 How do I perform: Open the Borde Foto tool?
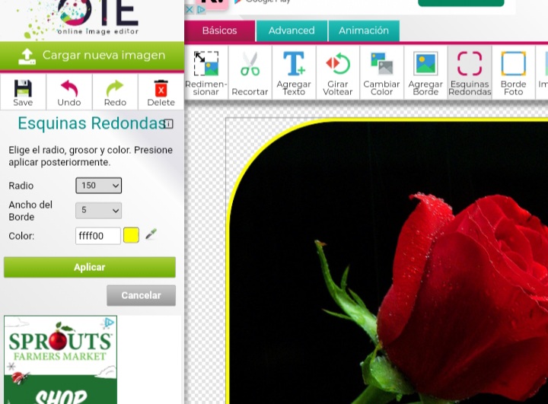[x=513, y=72]
